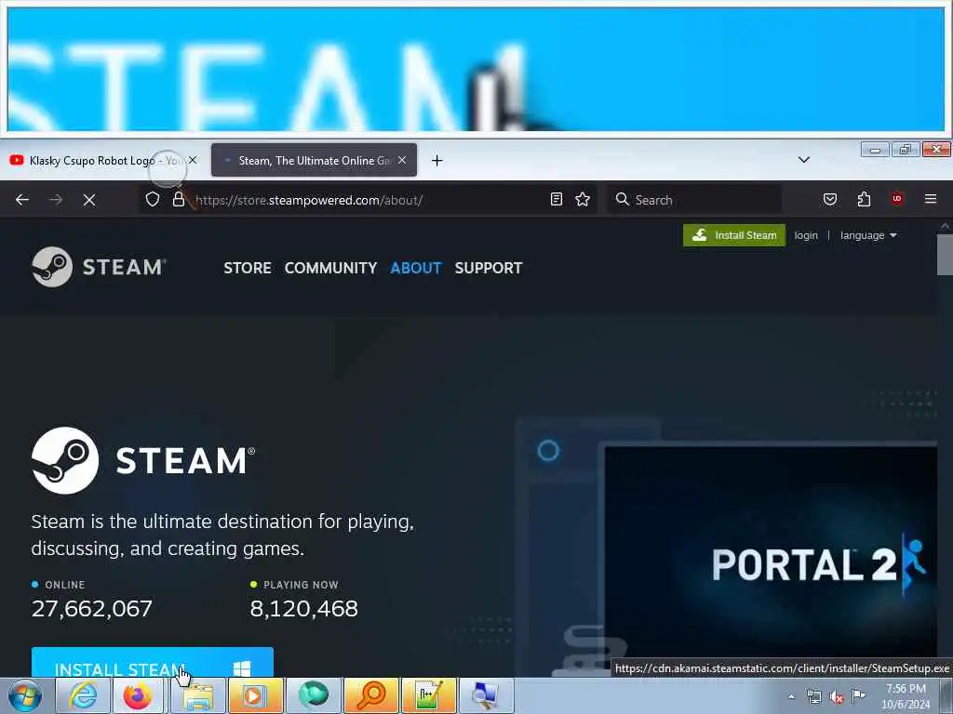This screenshot has width=953, height=714.
Task: Open the login link
Action: tap(806, 235)
